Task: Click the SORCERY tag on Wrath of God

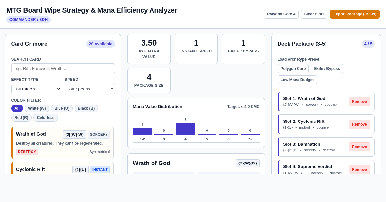Action: click(99, 135)
